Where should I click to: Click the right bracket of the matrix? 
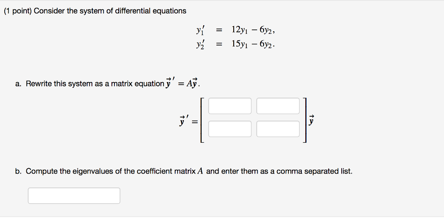coord(305,120)
